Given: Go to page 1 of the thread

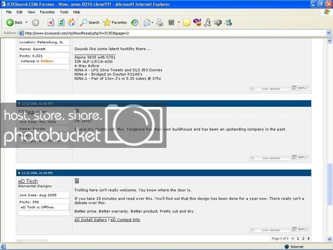Looking at the screenshot, I should tap(298, 238).
